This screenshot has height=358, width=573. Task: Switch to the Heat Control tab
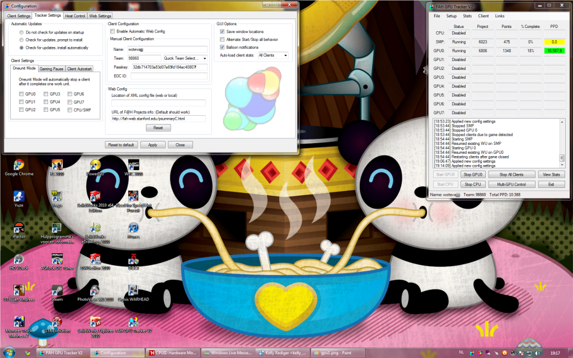(75, 16)
